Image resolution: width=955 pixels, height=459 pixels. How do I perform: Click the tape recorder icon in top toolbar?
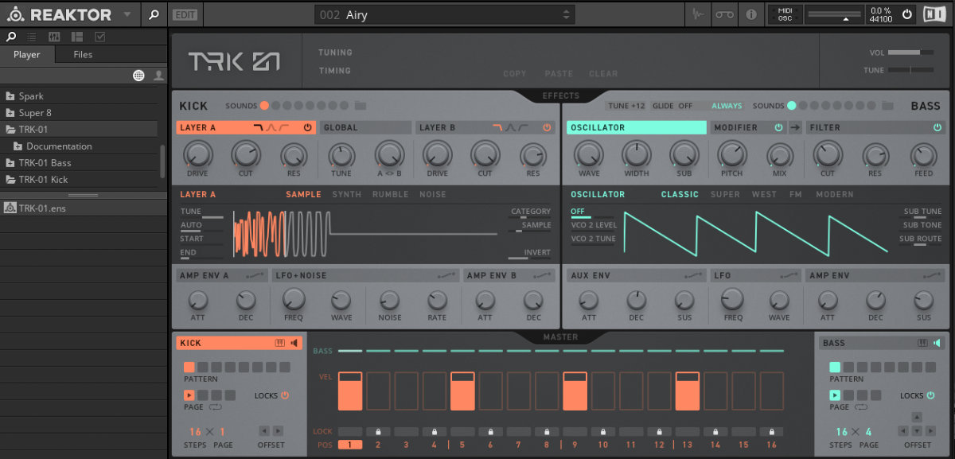(x=724, y=14)
